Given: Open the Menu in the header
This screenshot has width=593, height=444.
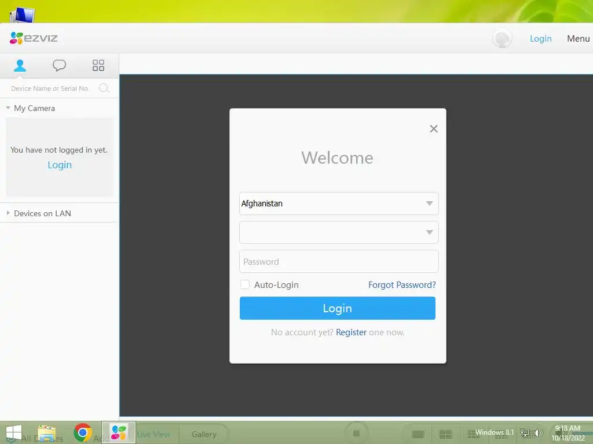Looking at the screenshot, I should point(579,39).
